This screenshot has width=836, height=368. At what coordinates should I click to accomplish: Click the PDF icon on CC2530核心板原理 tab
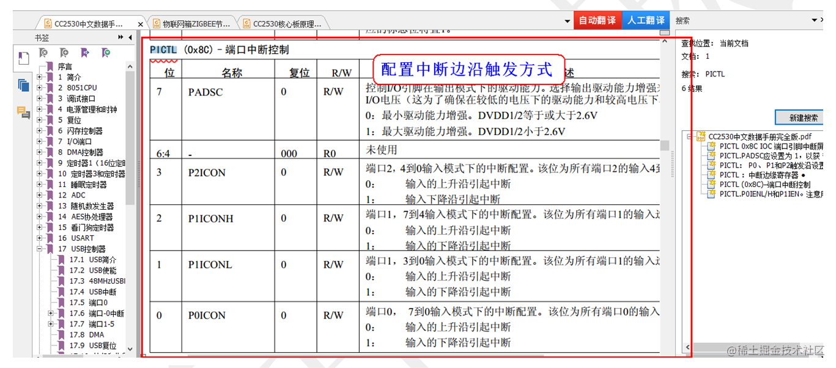[x=246, y=24]
